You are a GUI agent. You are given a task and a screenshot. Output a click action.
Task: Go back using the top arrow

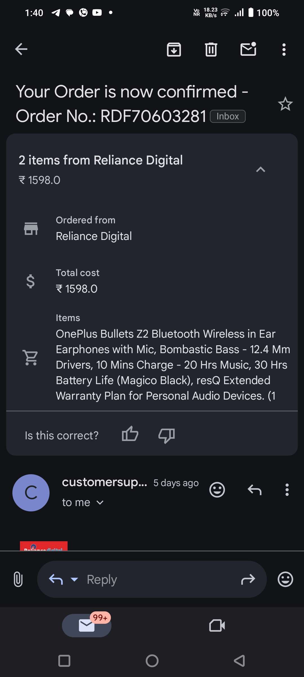click(21, 49)
